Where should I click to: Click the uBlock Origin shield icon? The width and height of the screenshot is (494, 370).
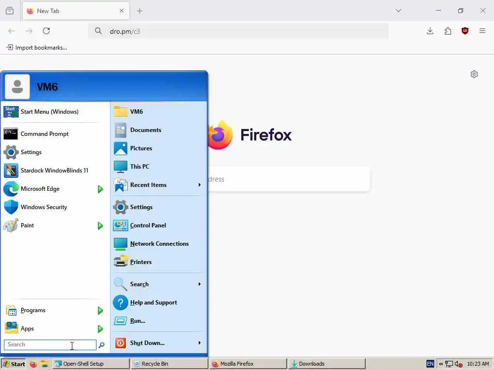click(x=465, y=31)
